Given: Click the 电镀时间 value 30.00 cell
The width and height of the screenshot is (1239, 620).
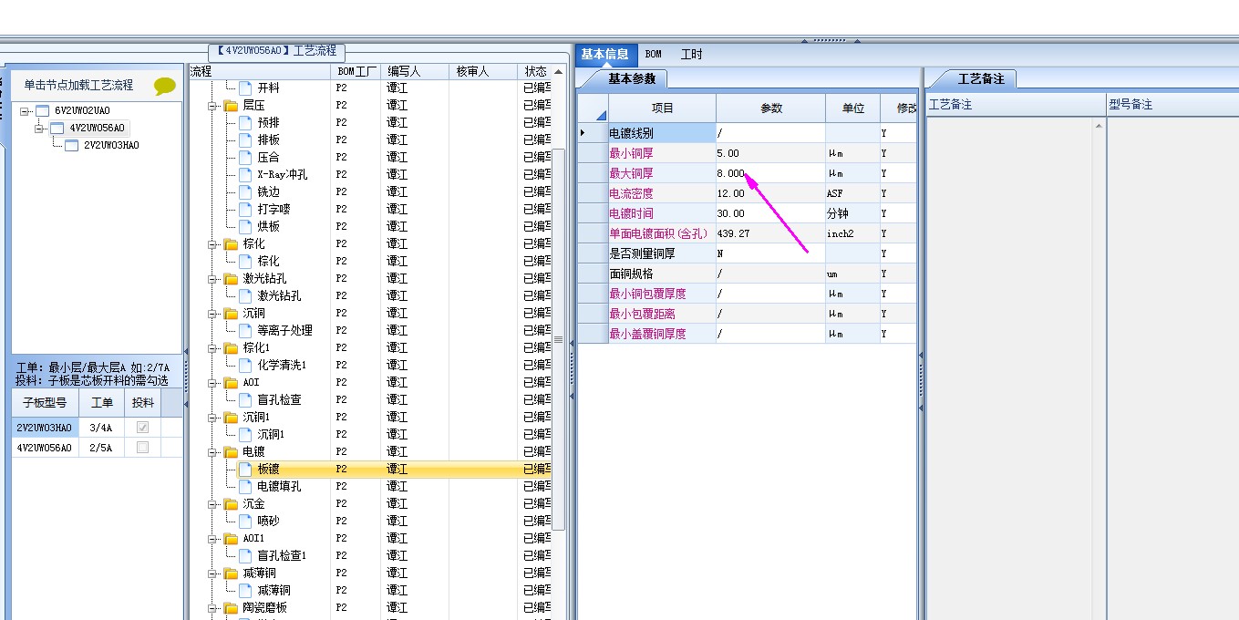Looking at the screenshot, I should (x=770, y=213).
